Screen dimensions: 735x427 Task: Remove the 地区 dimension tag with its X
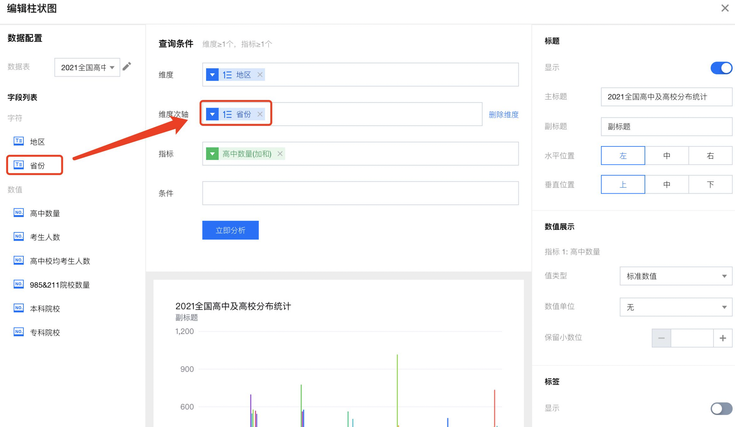[260, 75]
